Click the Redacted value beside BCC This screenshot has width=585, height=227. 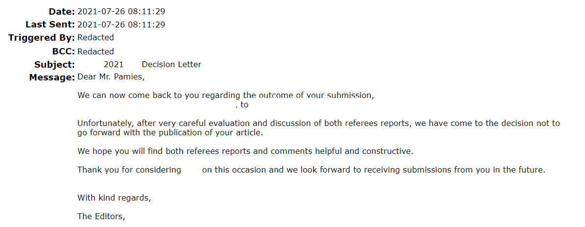(96, 51)
